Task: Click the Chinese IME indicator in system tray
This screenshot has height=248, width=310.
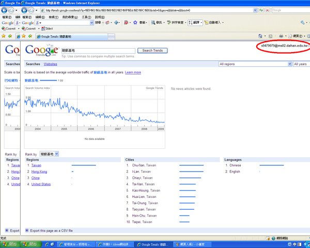Action: point(295,244)
